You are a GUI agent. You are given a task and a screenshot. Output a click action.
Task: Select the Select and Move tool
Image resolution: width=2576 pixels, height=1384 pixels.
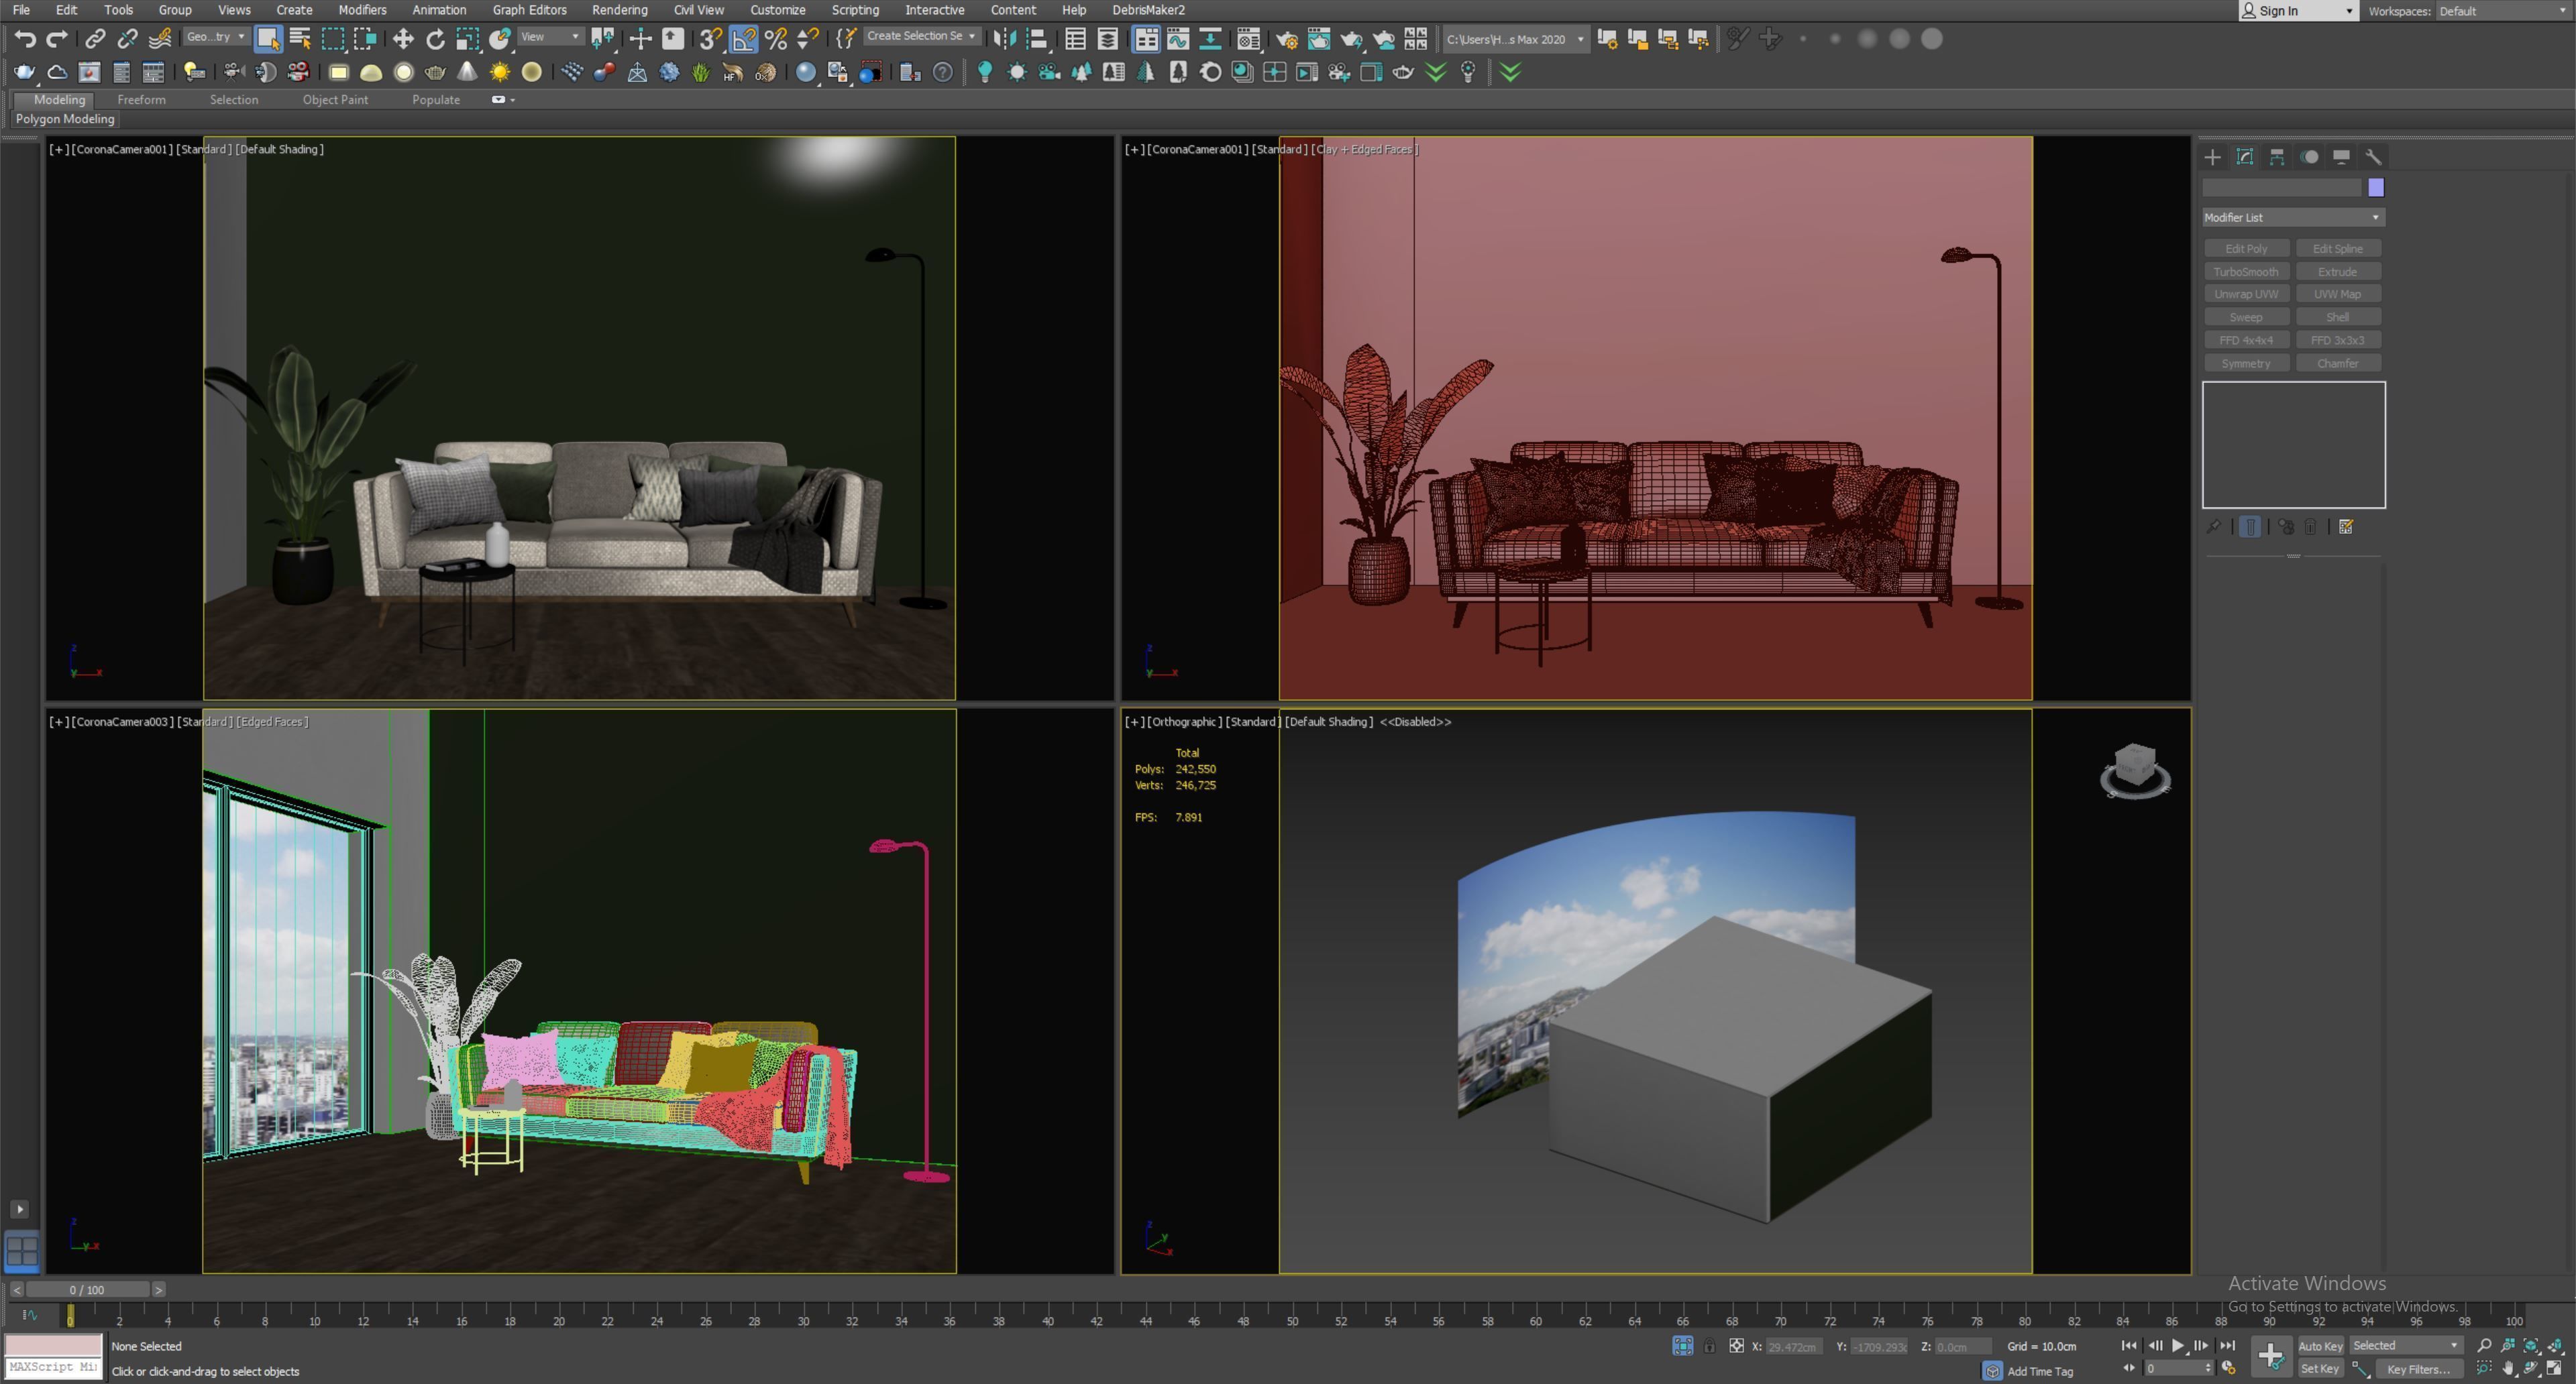click(403, 38)
